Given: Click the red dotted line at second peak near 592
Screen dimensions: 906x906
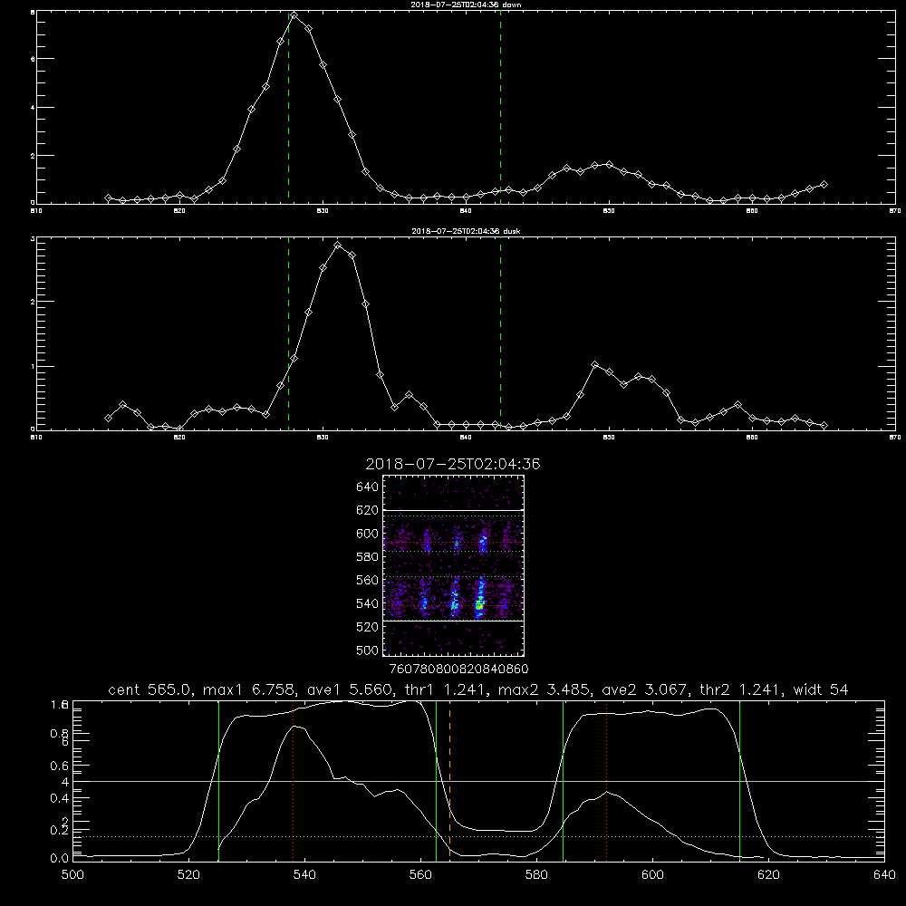Looking at the screenshot, I should coord(607,781).
